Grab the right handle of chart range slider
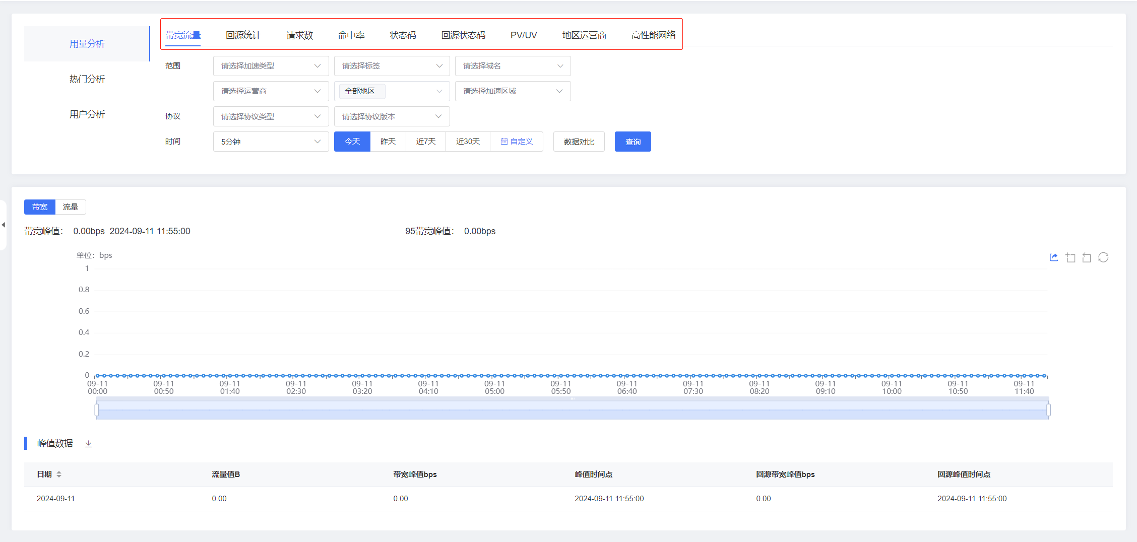Viewport: 1137px width, 542px height. coord(1049,410)
